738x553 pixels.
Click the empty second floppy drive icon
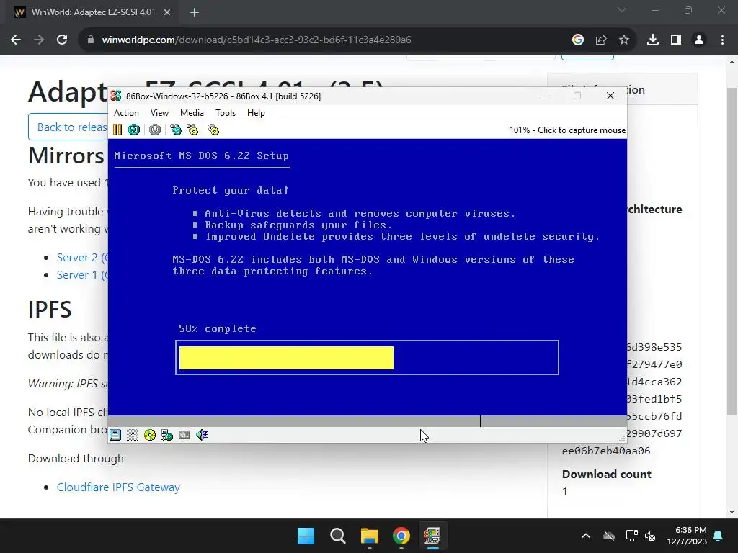(133, 435)
